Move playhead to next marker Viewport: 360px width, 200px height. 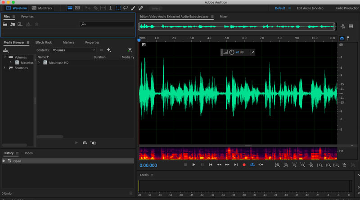(236, 164)
